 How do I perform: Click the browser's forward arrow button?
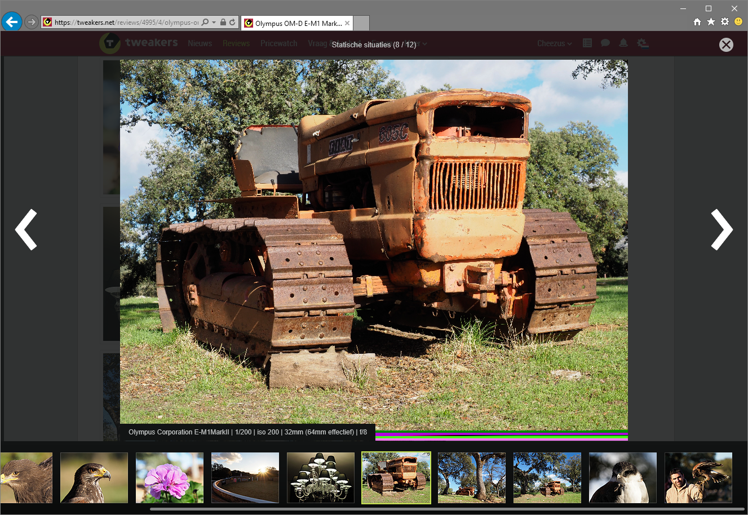point(32,23)
